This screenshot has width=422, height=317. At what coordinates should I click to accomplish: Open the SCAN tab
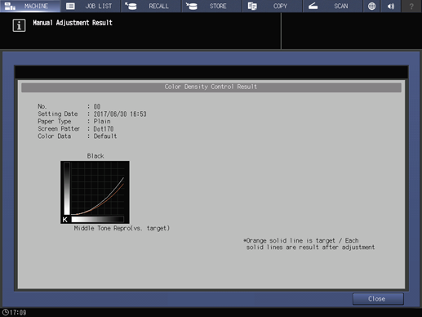tap(333, 6)
